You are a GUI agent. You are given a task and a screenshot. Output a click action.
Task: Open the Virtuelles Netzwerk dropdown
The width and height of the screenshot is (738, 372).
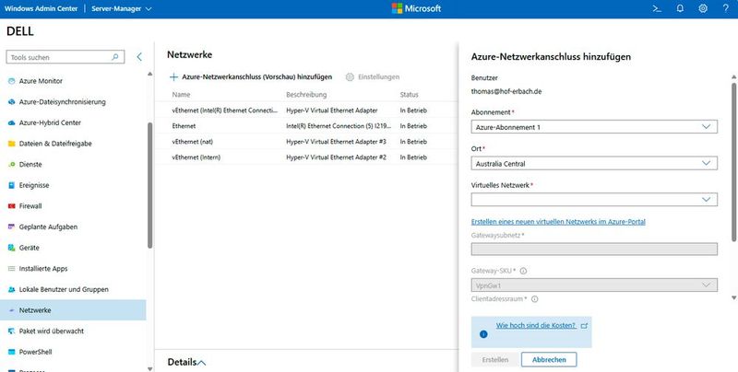(x=594, y=200)
